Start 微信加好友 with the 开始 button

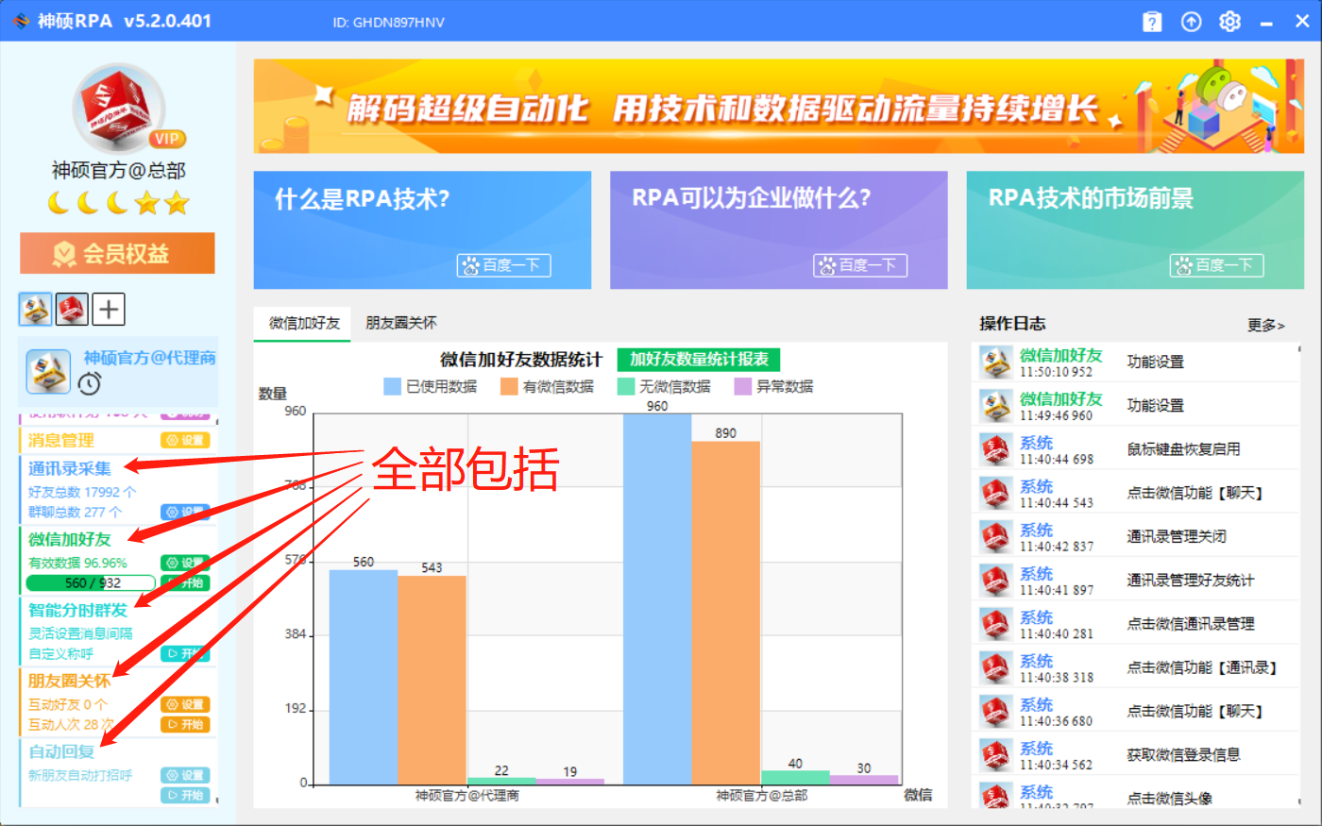(x=185, y=582)
